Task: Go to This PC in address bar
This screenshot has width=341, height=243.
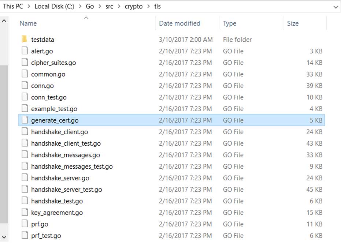Action: click(13, 6)
